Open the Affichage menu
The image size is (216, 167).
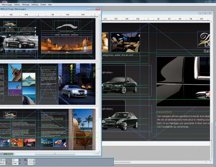pyautogui.click(x=26, y=5)
